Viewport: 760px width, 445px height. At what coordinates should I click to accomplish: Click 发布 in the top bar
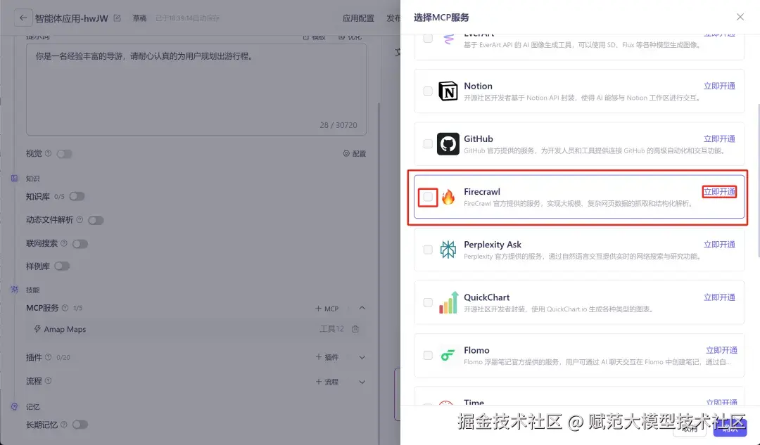395,18
